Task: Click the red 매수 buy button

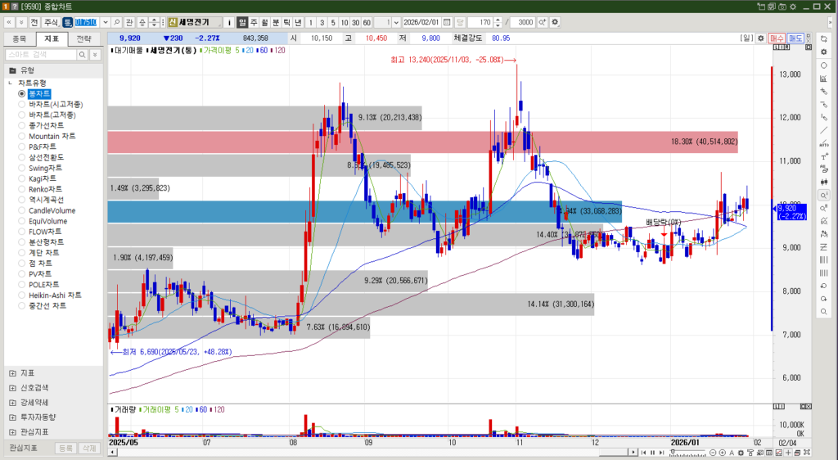Action: pyautogui.click(x=777, y=38)
